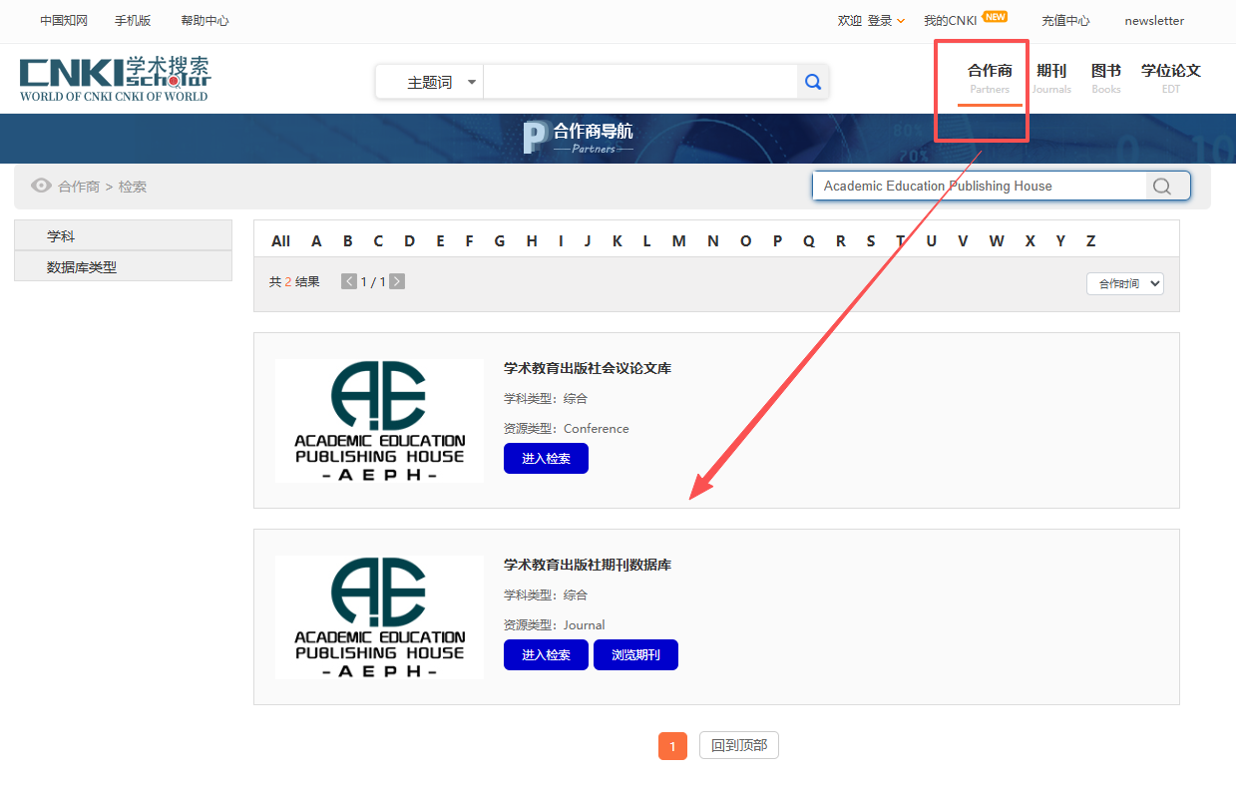This screenshot has width=1236, height=786.
Task: Click the 浏览期刊 button
Action: (635, 655)
